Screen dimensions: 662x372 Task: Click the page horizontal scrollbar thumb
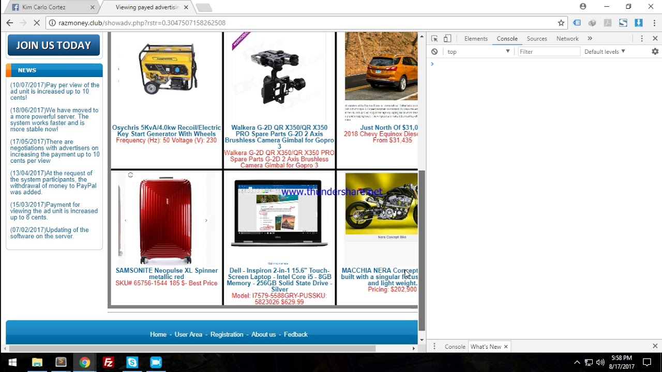coord(192,348)
